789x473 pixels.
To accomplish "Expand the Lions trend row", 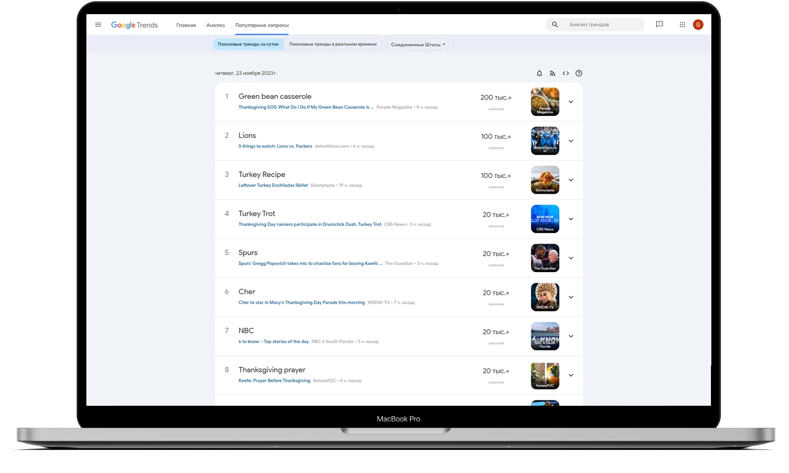I will (571, 141).
